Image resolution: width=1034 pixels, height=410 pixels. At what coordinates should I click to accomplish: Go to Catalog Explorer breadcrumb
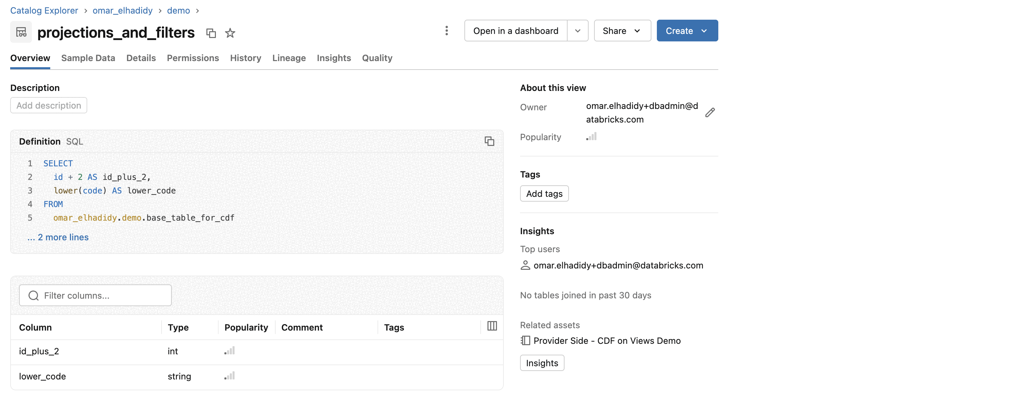pyautogui.click(x=44, y=11)
